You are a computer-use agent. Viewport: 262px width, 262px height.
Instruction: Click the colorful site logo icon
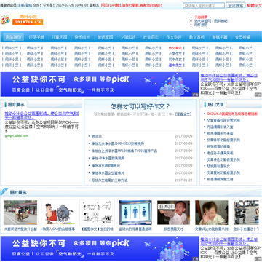[x=5, y=20]
